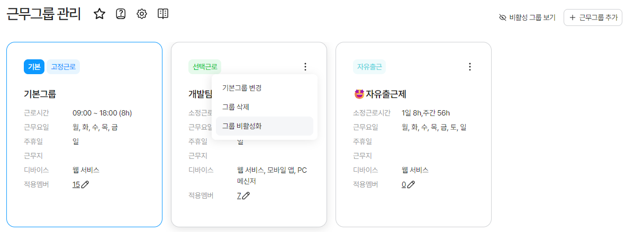Edit 기본그룹 members with pencil icon
This screenshot has width=625, height=232.
click(x=85, y=184)
